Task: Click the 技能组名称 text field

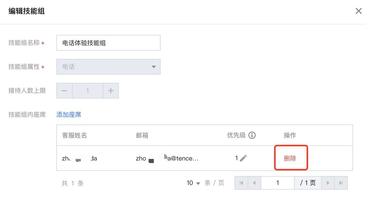Action: (108, 43)
